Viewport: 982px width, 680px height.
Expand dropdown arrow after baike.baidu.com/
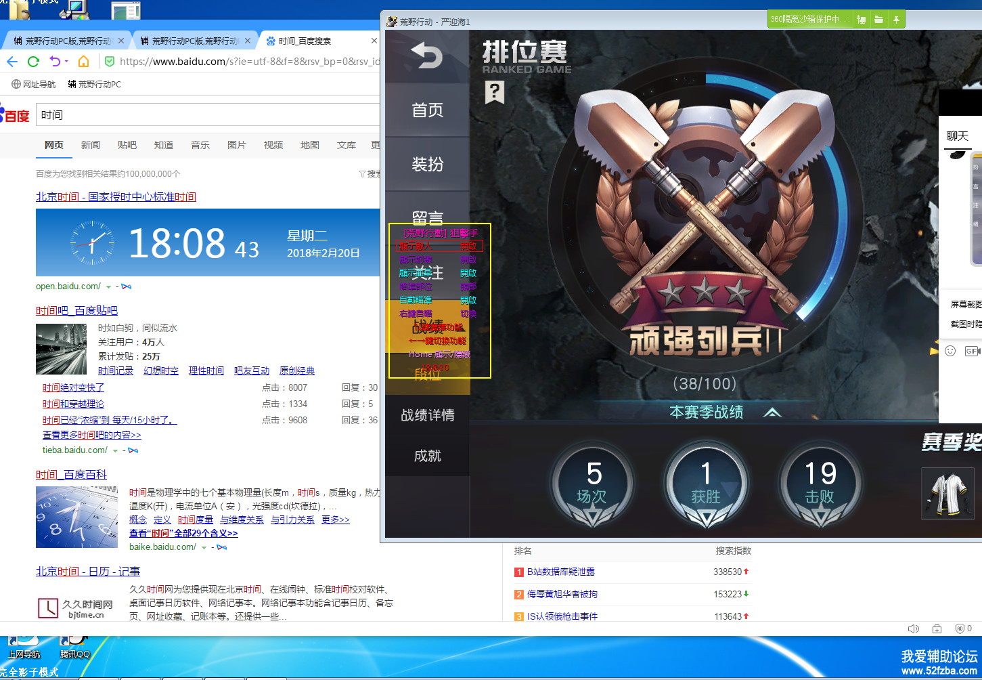coord(204,548)
